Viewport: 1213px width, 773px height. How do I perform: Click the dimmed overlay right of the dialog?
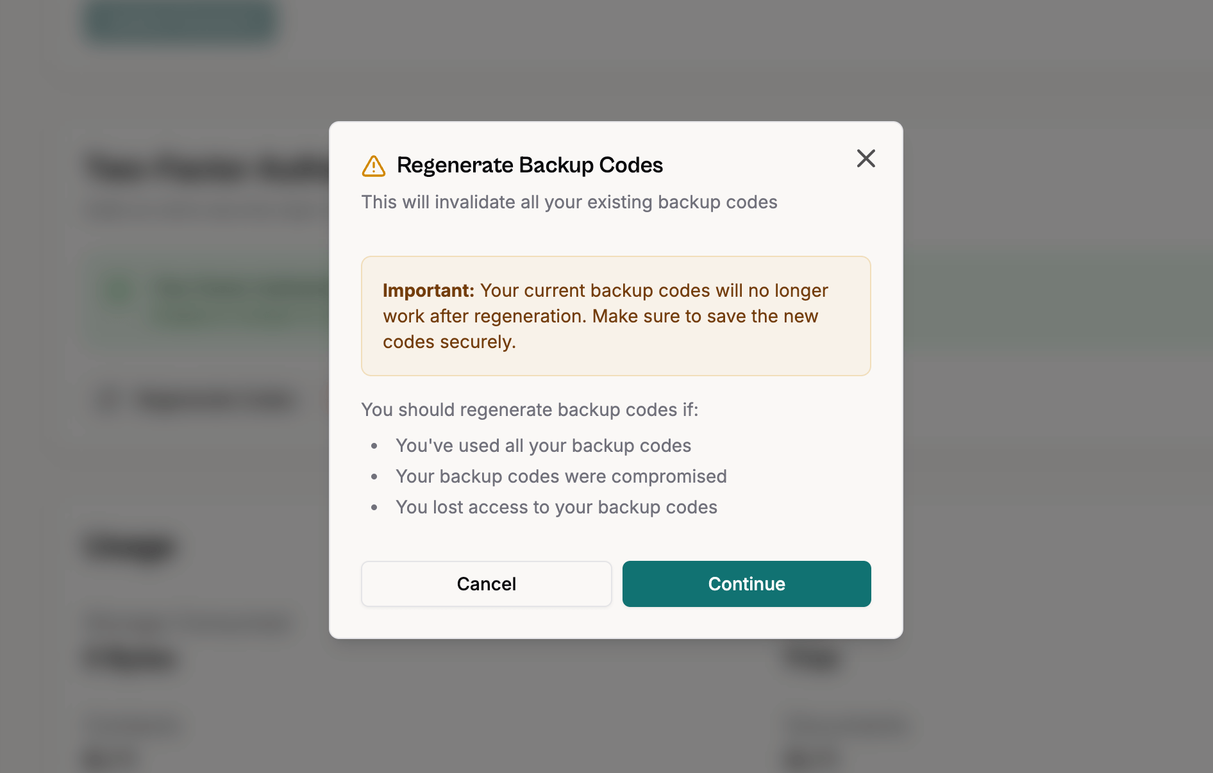click(1058, 385)
